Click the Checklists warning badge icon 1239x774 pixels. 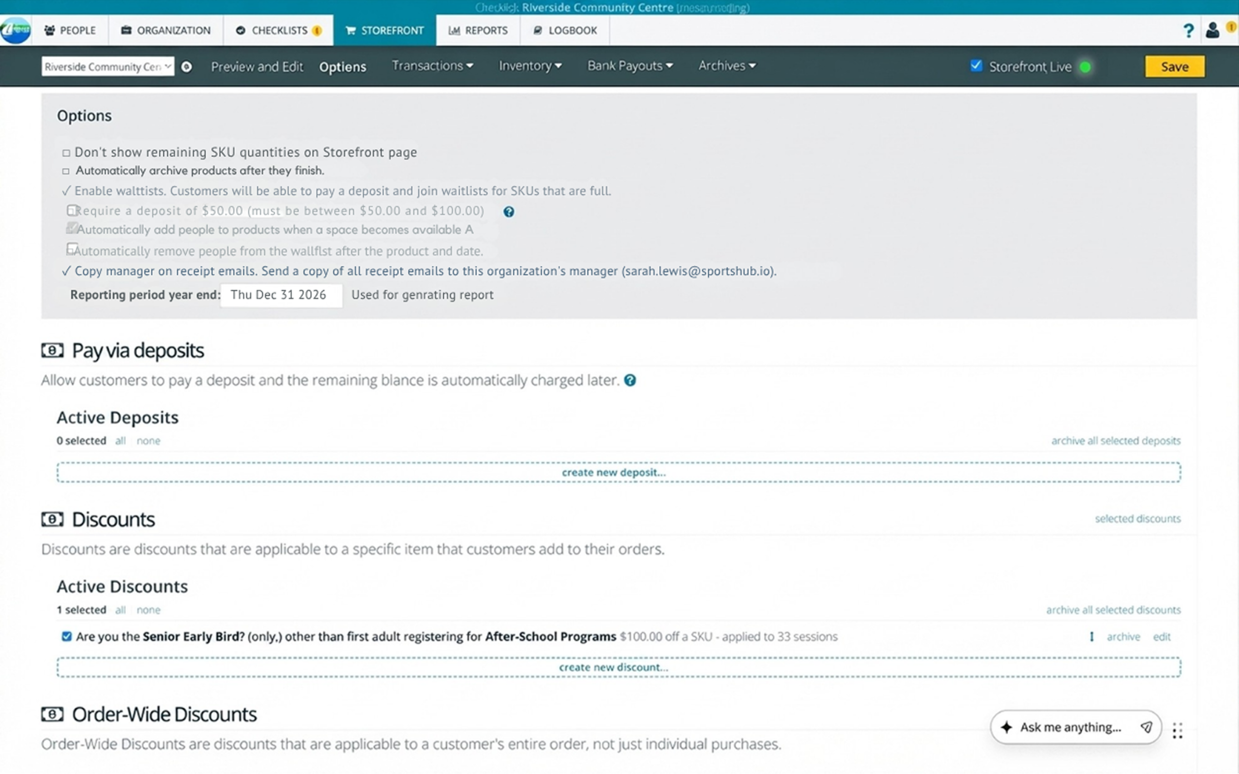317,30
